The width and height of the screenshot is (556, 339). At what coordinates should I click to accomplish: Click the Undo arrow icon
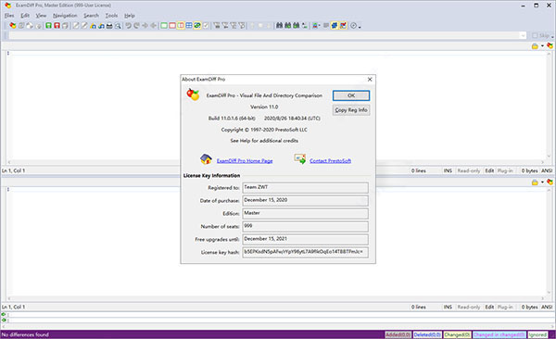(129, 26)
